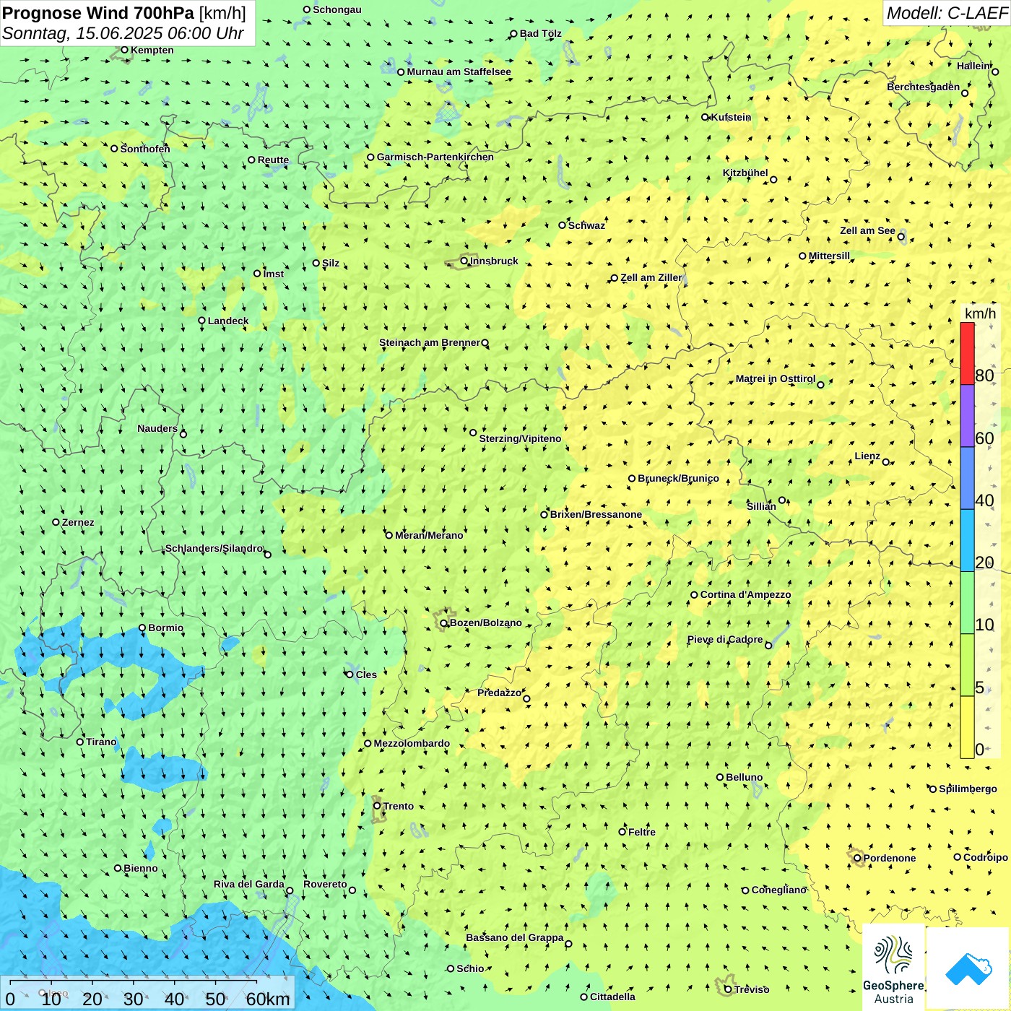
Task: Click the 'Zell am Ziller' label
Action: (651, 277)
